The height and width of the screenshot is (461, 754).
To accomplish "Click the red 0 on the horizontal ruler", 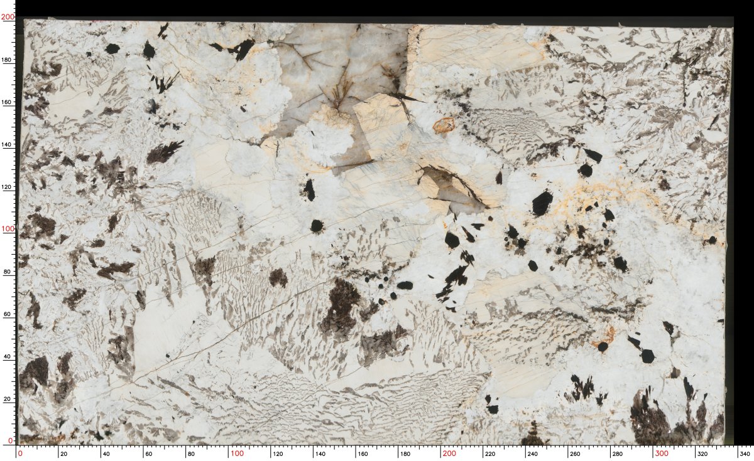I will coord(21,453).
